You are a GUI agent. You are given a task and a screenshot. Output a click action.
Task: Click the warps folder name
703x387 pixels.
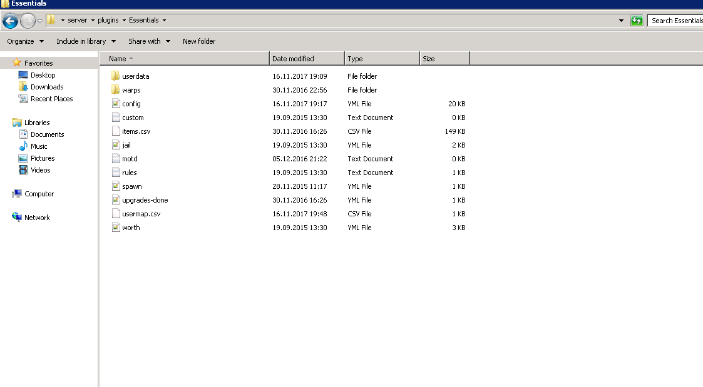point(131,90)
